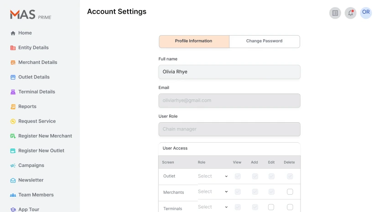Select the Profile Information tab
379x212 pixels.
coord(194,41)
